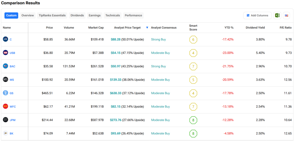Export table using the Excel icon
The height and width of the screenshot is (141, 294).
click(277, 16)
